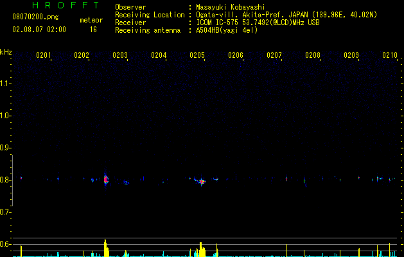This screenshot has width=404, height=257.
Task: Click the strong meteor echo before 0203
Action: tap(105, 179)
